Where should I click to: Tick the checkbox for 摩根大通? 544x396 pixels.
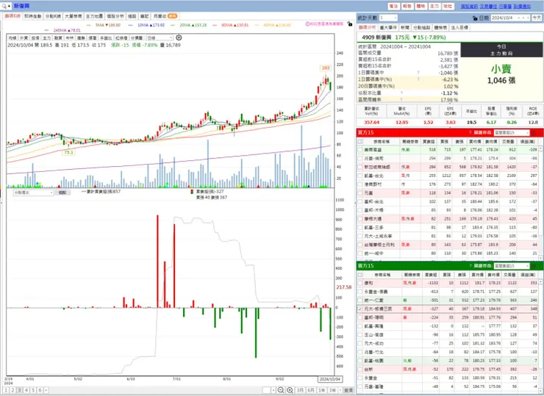point(359,219)
